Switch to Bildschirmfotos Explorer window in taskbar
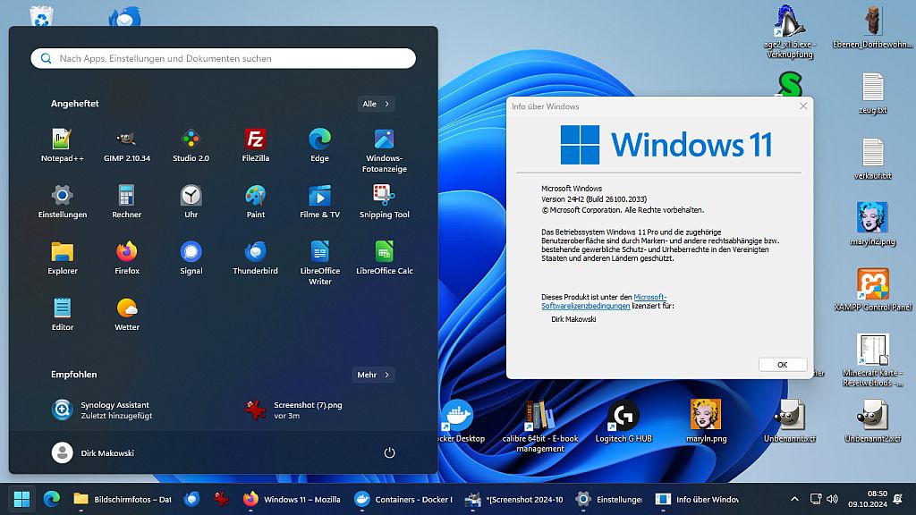This screenshot has width=916, height=515. [122, 499]
